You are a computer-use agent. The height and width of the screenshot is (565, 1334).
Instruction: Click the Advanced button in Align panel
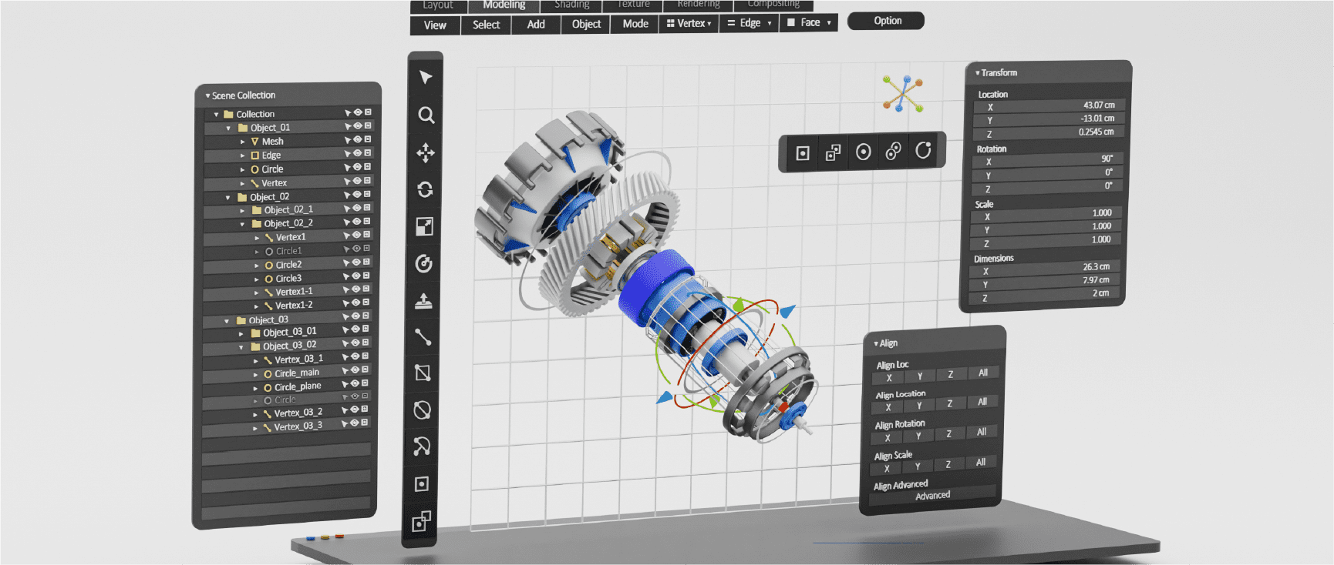pyautogui.click(x=932, y=496)
